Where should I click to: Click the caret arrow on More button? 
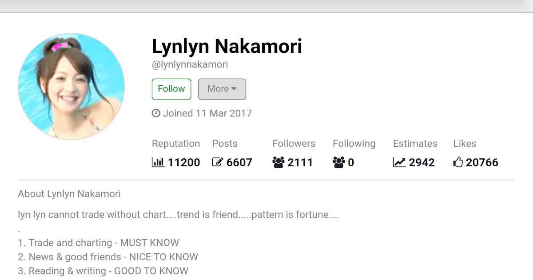(234, 89)
